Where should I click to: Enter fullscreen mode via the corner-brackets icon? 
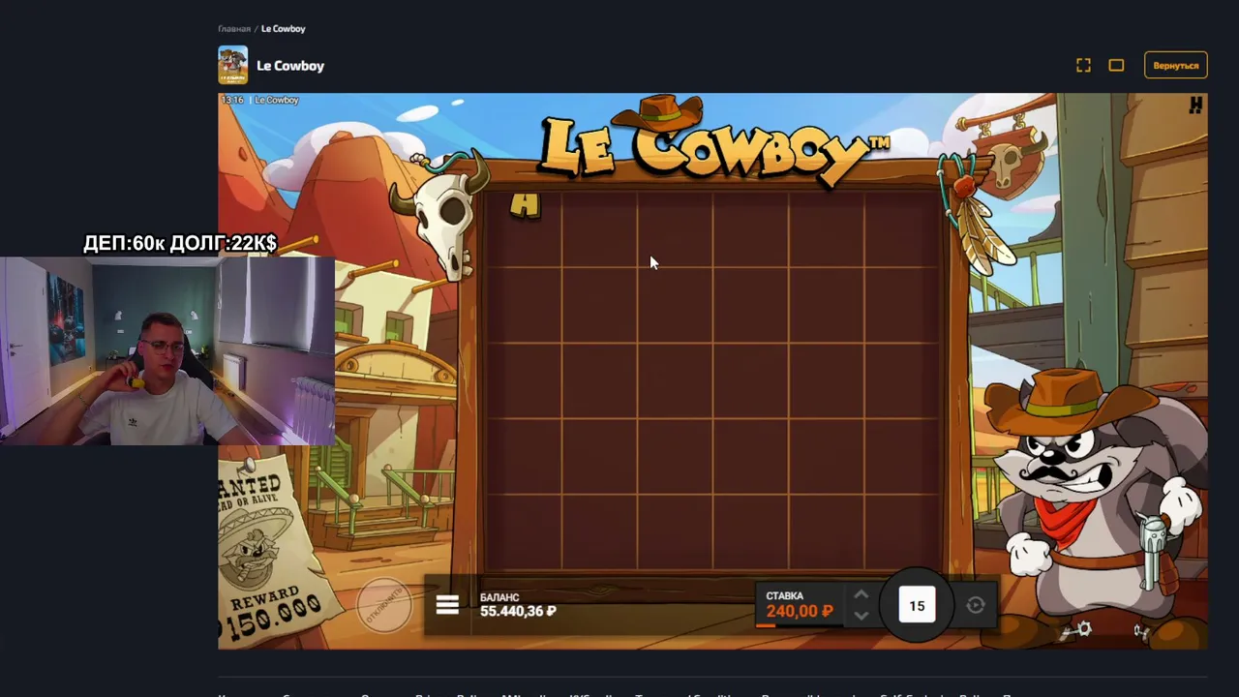(1083, 65)
